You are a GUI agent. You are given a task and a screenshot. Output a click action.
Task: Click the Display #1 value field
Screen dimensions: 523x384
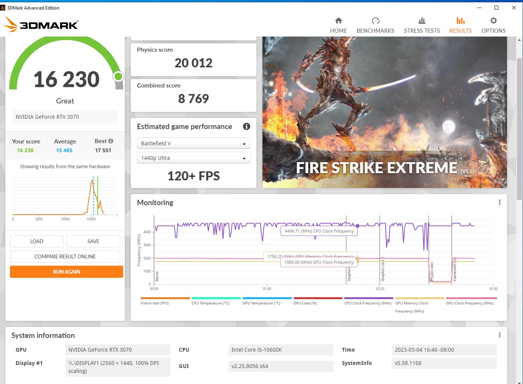118,367
